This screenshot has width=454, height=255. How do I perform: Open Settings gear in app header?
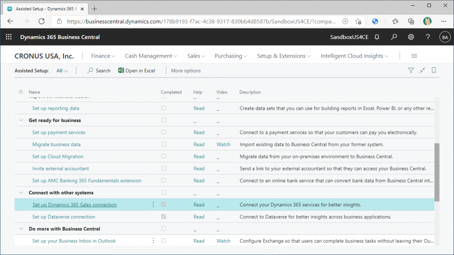coord(411,37)
